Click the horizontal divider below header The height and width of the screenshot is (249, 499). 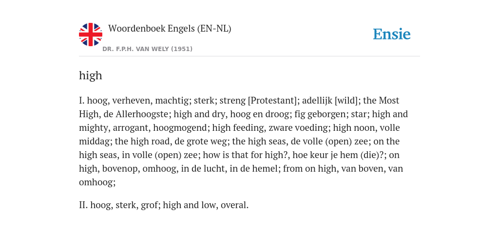tap(249, 56)
